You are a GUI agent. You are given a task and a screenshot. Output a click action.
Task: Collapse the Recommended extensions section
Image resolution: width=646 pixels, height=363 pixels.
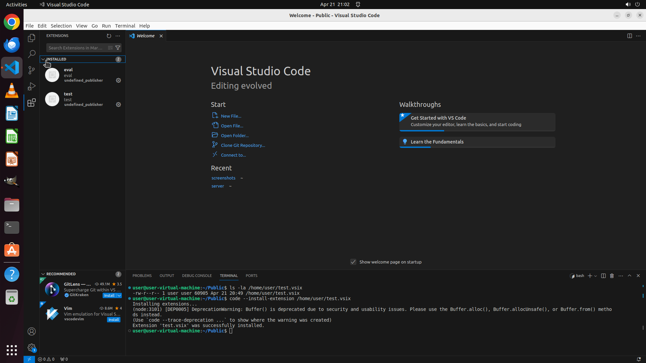click(x=43, y=274)
